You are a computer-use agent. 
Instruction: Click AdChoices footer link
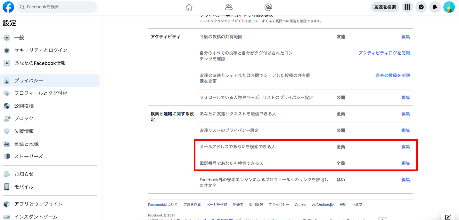323,205
